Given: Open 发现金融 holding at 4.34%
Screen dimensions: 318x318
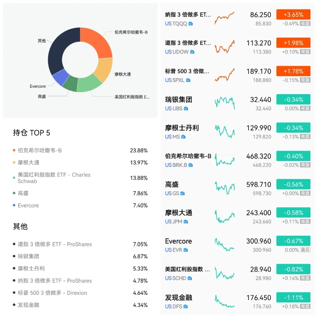Looking at the screenshot, I should click(80, 305).
